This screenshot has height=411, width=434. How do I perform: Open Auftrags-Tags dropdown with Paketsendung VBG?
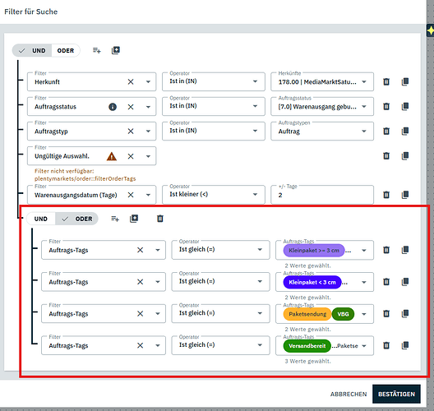click(363, 314)
